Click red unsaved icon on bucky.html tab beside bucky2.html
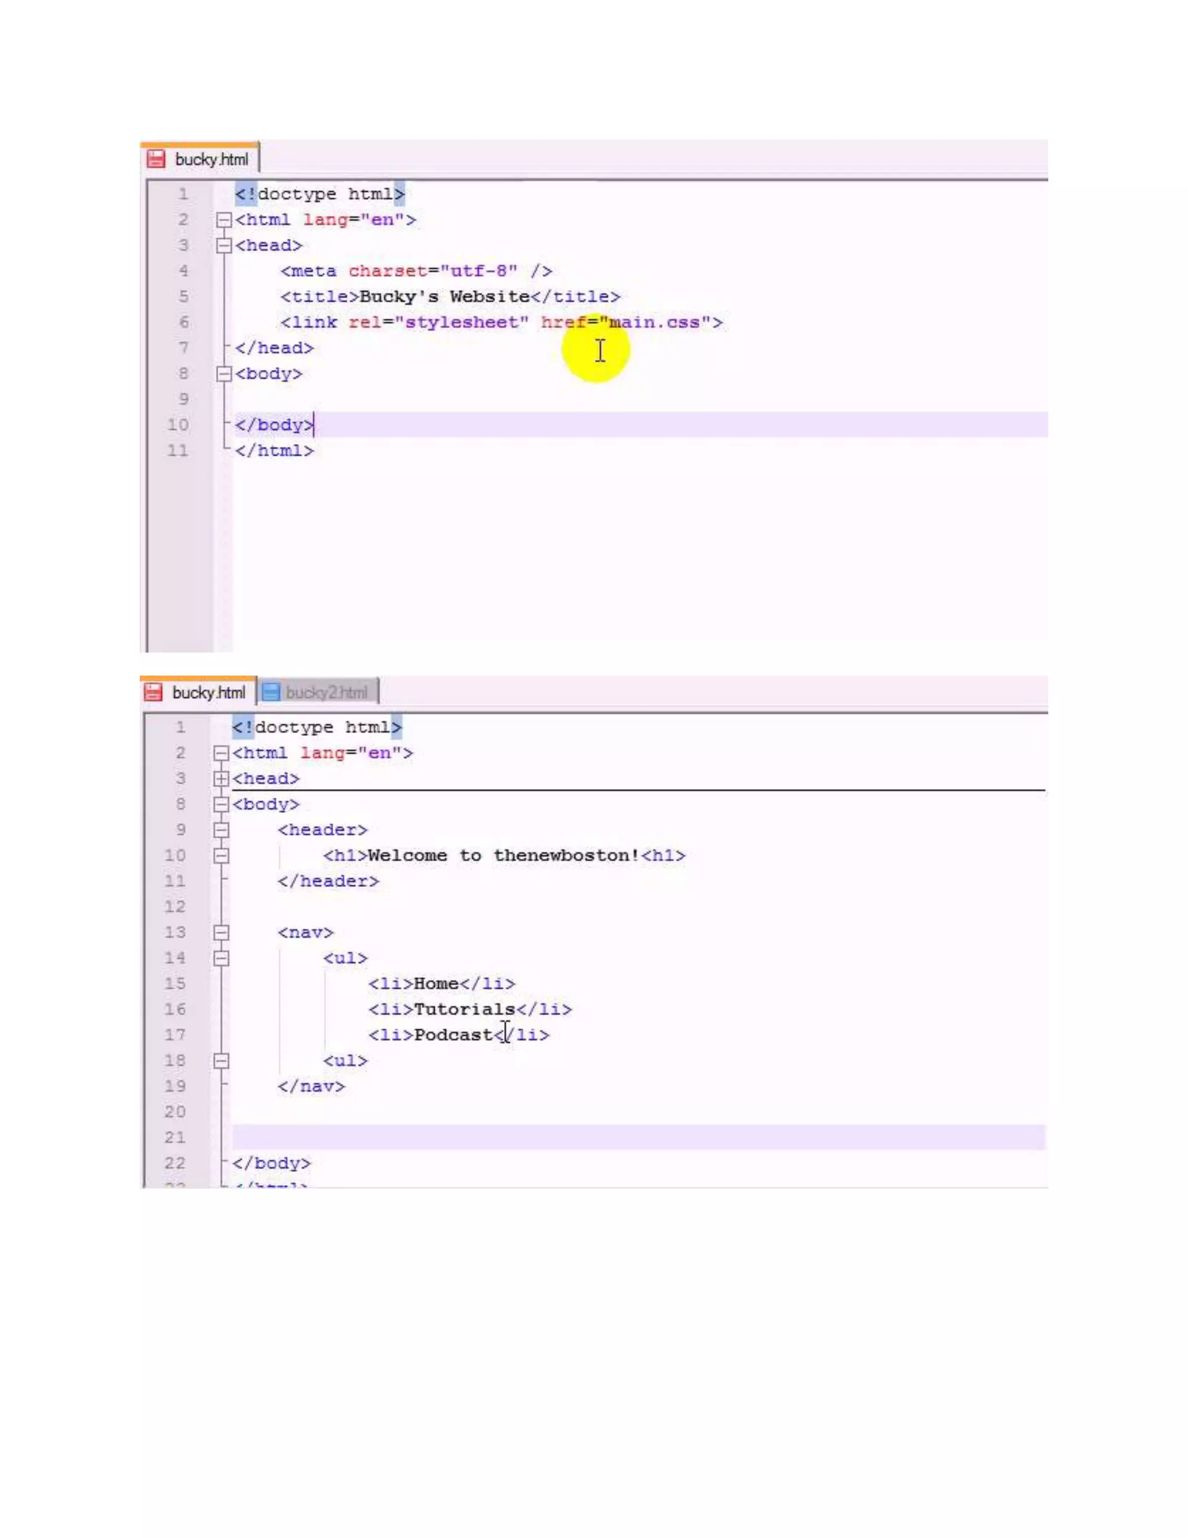Image resolution: width=1188 pixels, height=1538 pixels. click(x=153, y=692)
